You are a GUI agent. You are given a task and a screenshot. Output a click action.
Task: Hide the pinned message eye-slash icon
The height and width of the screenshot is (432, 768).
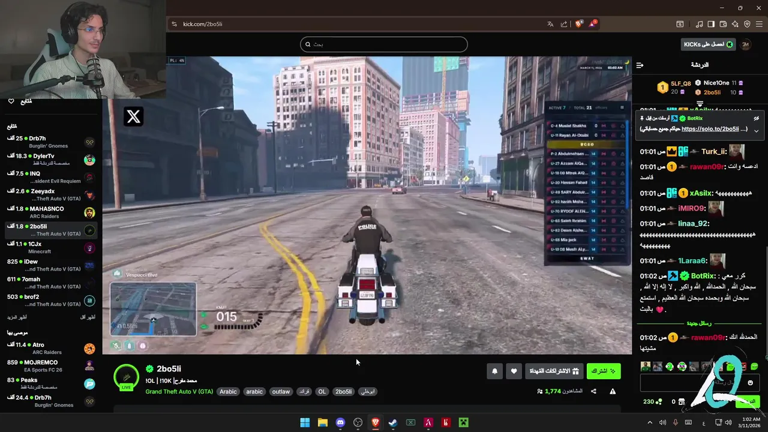pos(757,119)
